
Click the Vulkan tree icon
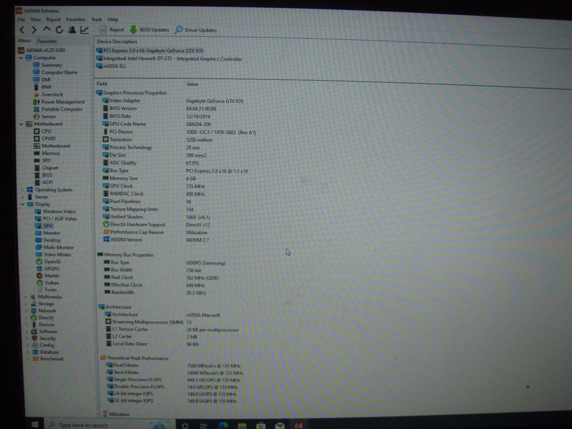coord(40,283)
